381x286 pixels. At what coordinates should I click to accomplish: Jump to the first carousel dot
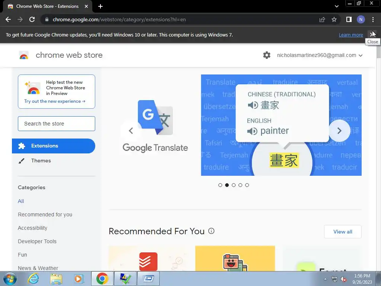coord(220,185)
